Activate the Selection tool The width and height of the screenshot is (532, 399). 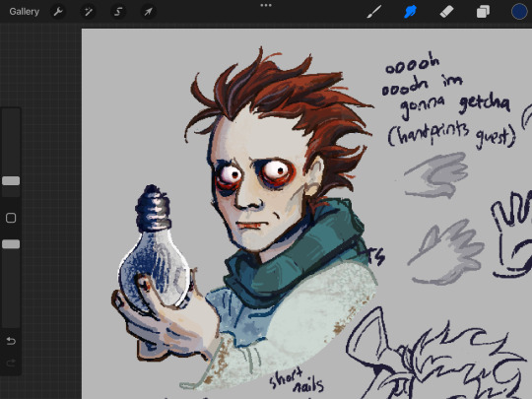pyautogui.click(x=118, y=12)
